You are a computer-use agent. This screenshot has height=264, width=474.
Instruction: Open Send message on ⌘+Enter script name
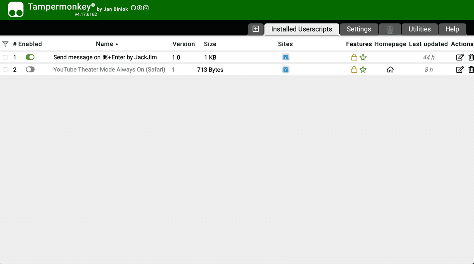pos(105,57)
